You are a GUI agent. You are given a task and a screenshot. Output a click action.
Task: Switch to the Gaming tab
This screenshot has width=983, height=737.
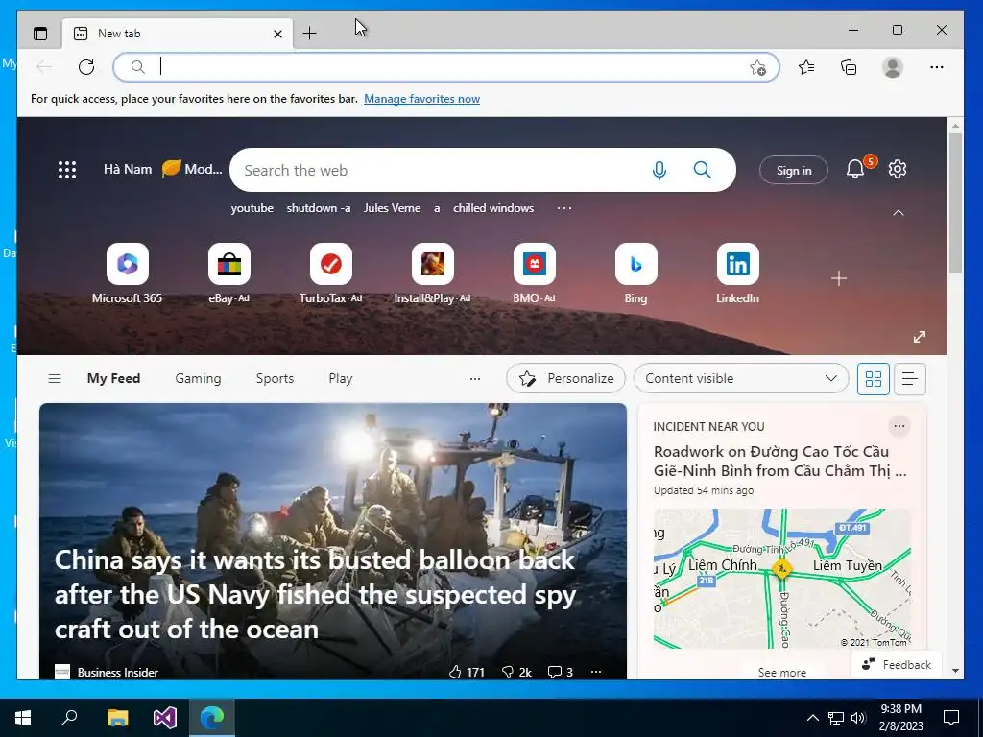pos(198,378)
